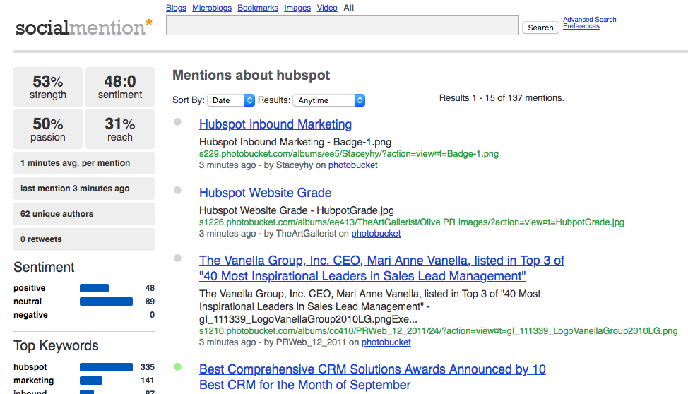688x394 pixels.
Task: Open Hubspot Inbound Marketing result title
Action: 275,124
